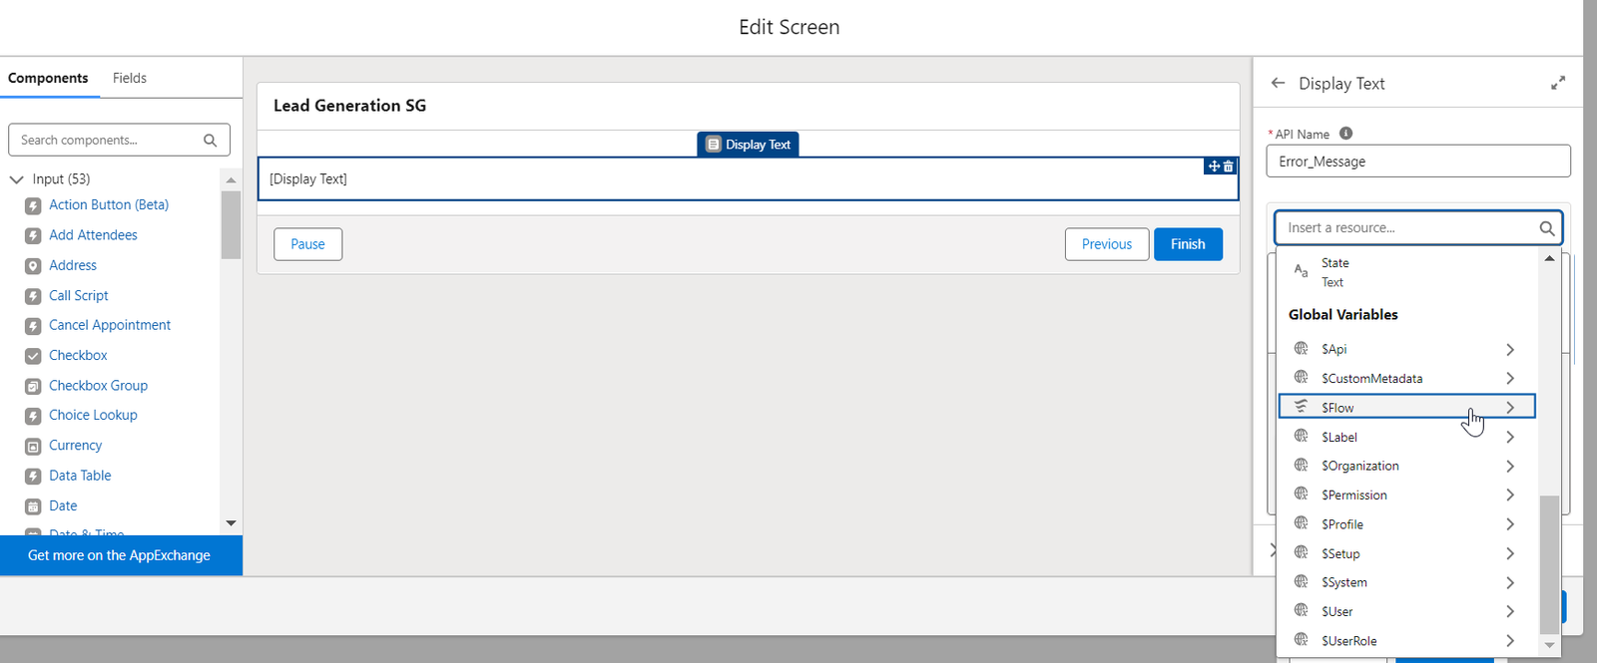Click the resource dropdown scrollbar thumb
This screenshot has height=663, width=1597.
click(1549, 563)
